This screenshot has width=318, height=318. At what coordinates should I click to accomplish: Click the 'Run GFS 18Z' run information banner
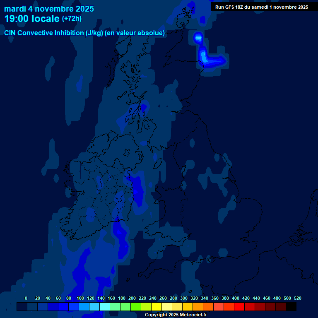[261, 7]
